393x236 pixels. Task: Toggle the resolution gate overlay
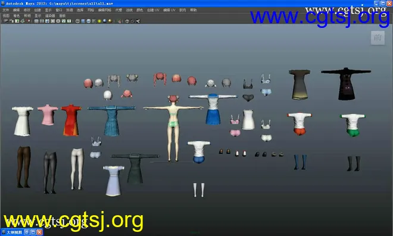(47, 21)
